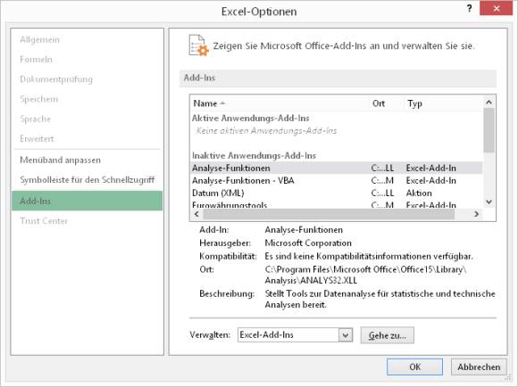This screenshot has height=387, width=518.
Task: Click the Abbrechen button
Action: pyautogui.click(x=479, y=366)
